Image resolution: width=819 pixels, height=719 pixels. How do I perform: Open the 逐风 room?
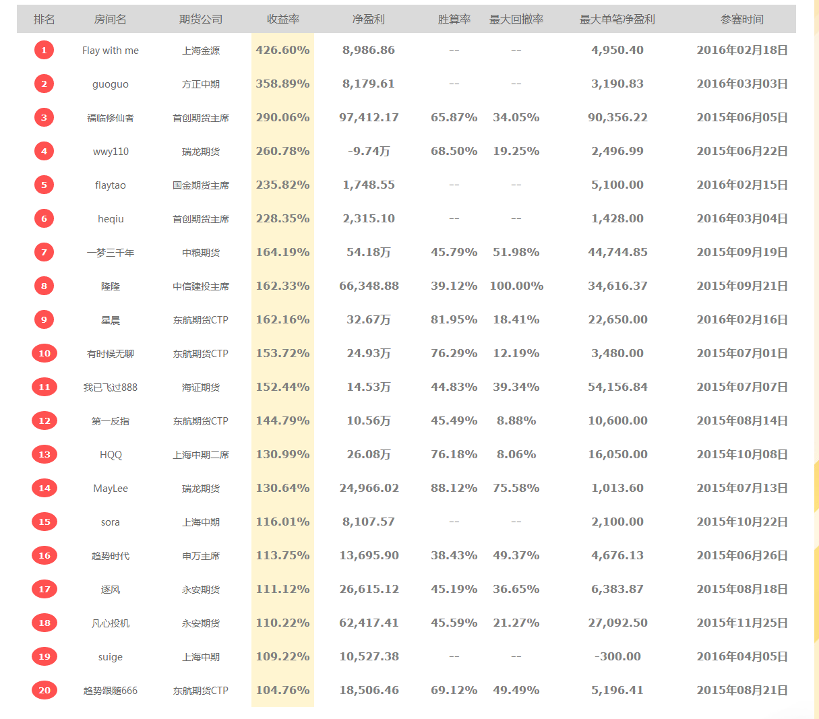tap(111, 590)
